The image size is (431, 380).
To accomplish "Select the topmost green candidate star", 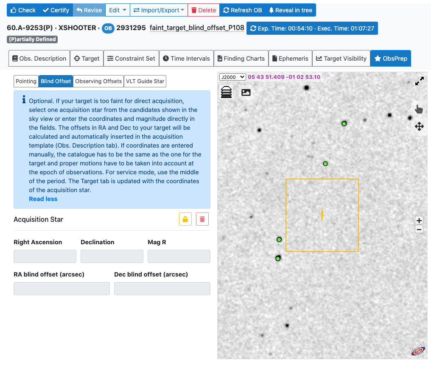I will [x=344, y=124].
